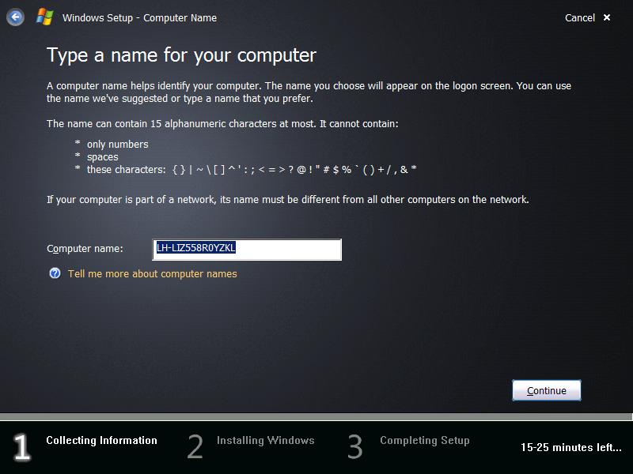The image size is (633, 474).
Task: Click the 'Installing Windows' step label
Action: point(265,440)
